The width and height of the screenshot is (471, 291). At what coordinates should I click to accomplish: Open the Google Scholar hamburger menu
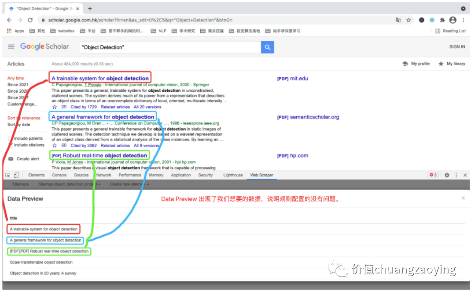[11, 47]
